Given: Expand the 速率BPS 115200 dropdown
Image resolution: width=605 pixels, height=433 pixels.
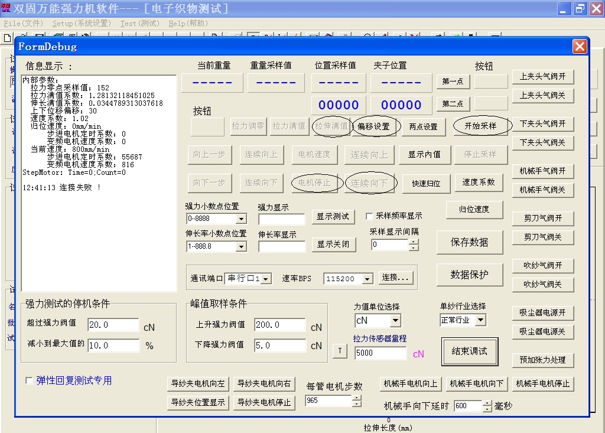Looking at the screenshot, I should 367,279.
